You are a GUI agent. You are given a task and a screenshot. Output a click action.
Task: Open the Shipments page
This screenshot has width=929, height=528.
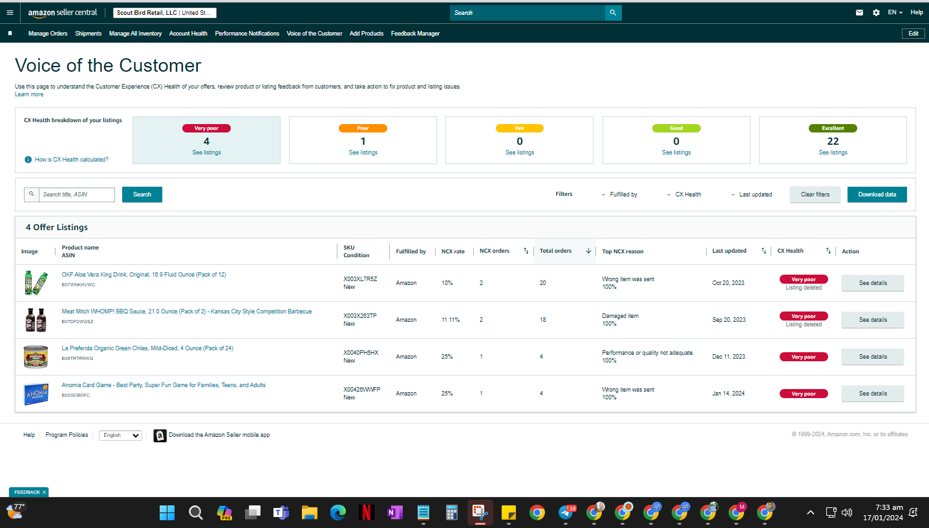[x=89, y=34]
